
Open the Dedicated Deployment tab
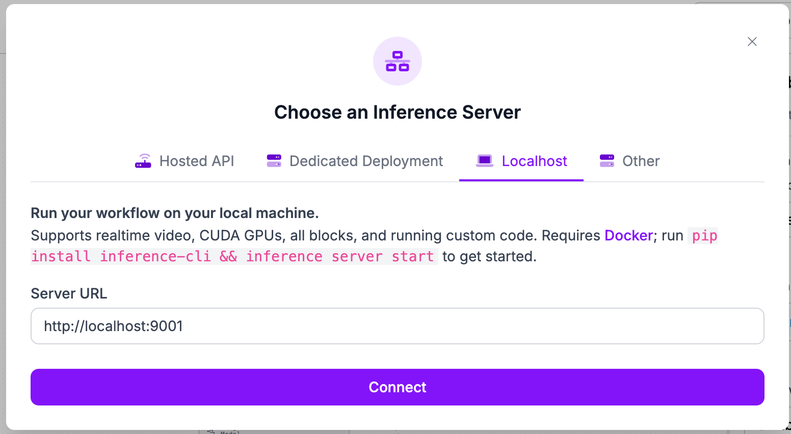[366, 161]
